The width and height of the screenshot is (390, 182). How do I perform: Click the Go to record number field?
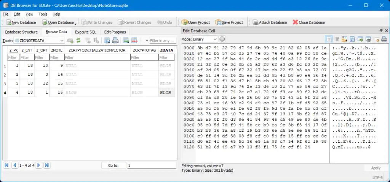(152, 165)
